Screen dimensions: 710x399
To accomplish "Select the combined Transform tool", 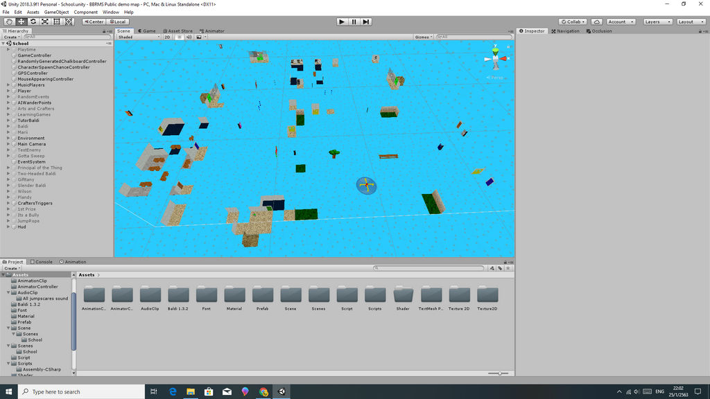I will [69, 21].
